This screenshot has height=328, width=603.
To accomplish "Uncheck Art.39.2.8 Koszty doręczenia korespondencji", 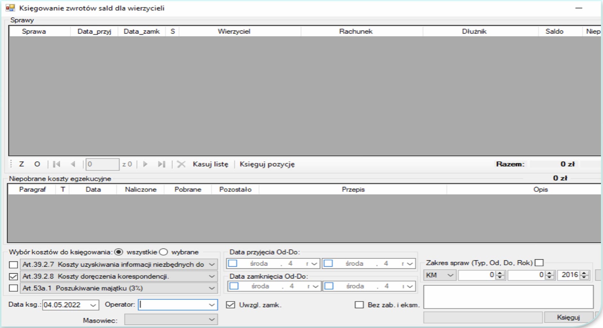I will [13, 277].
